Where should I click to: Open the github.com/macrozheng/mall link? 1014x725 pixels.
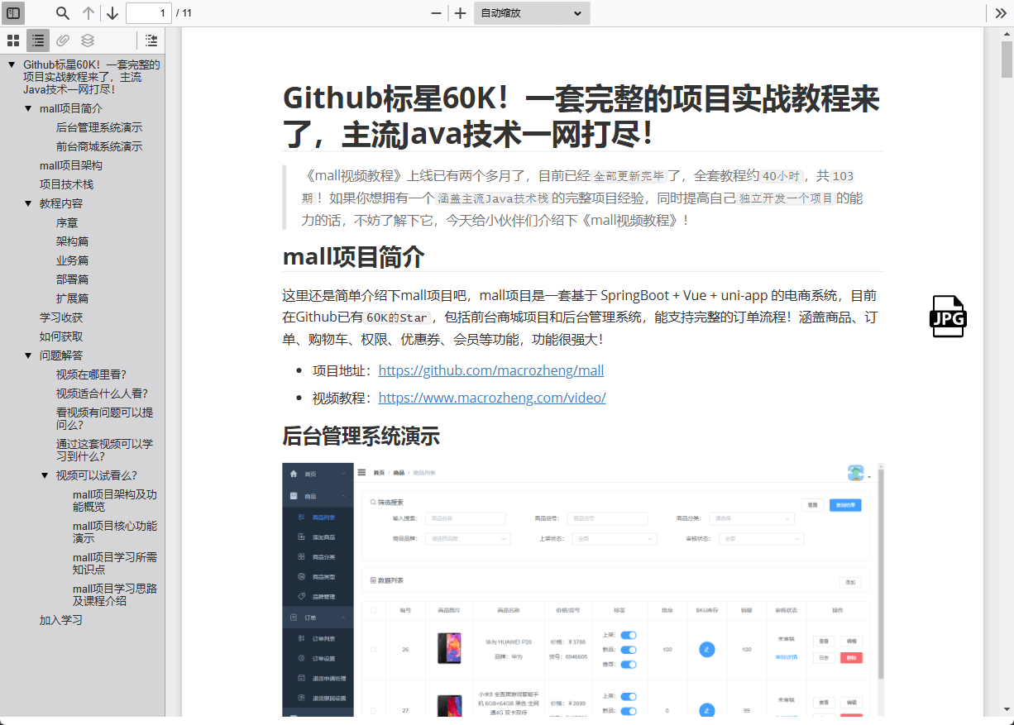coord(491,370)
